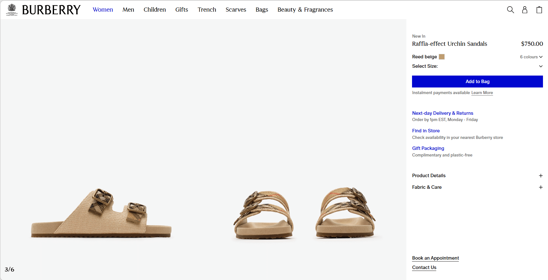Expand Product Details with plus icon
The height and width of the screenshot is (280, 548).
540,176
